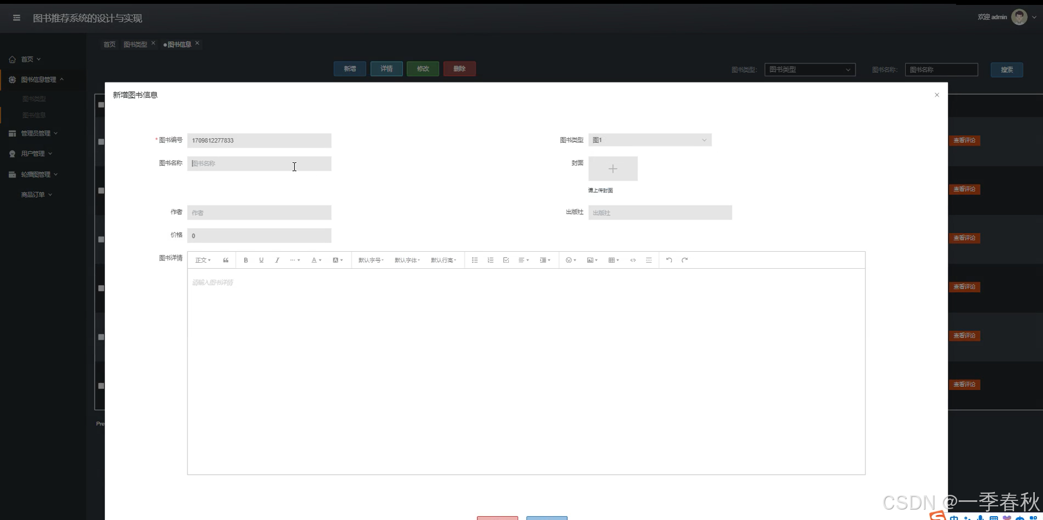Viewport: 1043px width, 520px height.
Task: Switch to the 首页 breadcrumb tab
Action: tap(109, 44)
